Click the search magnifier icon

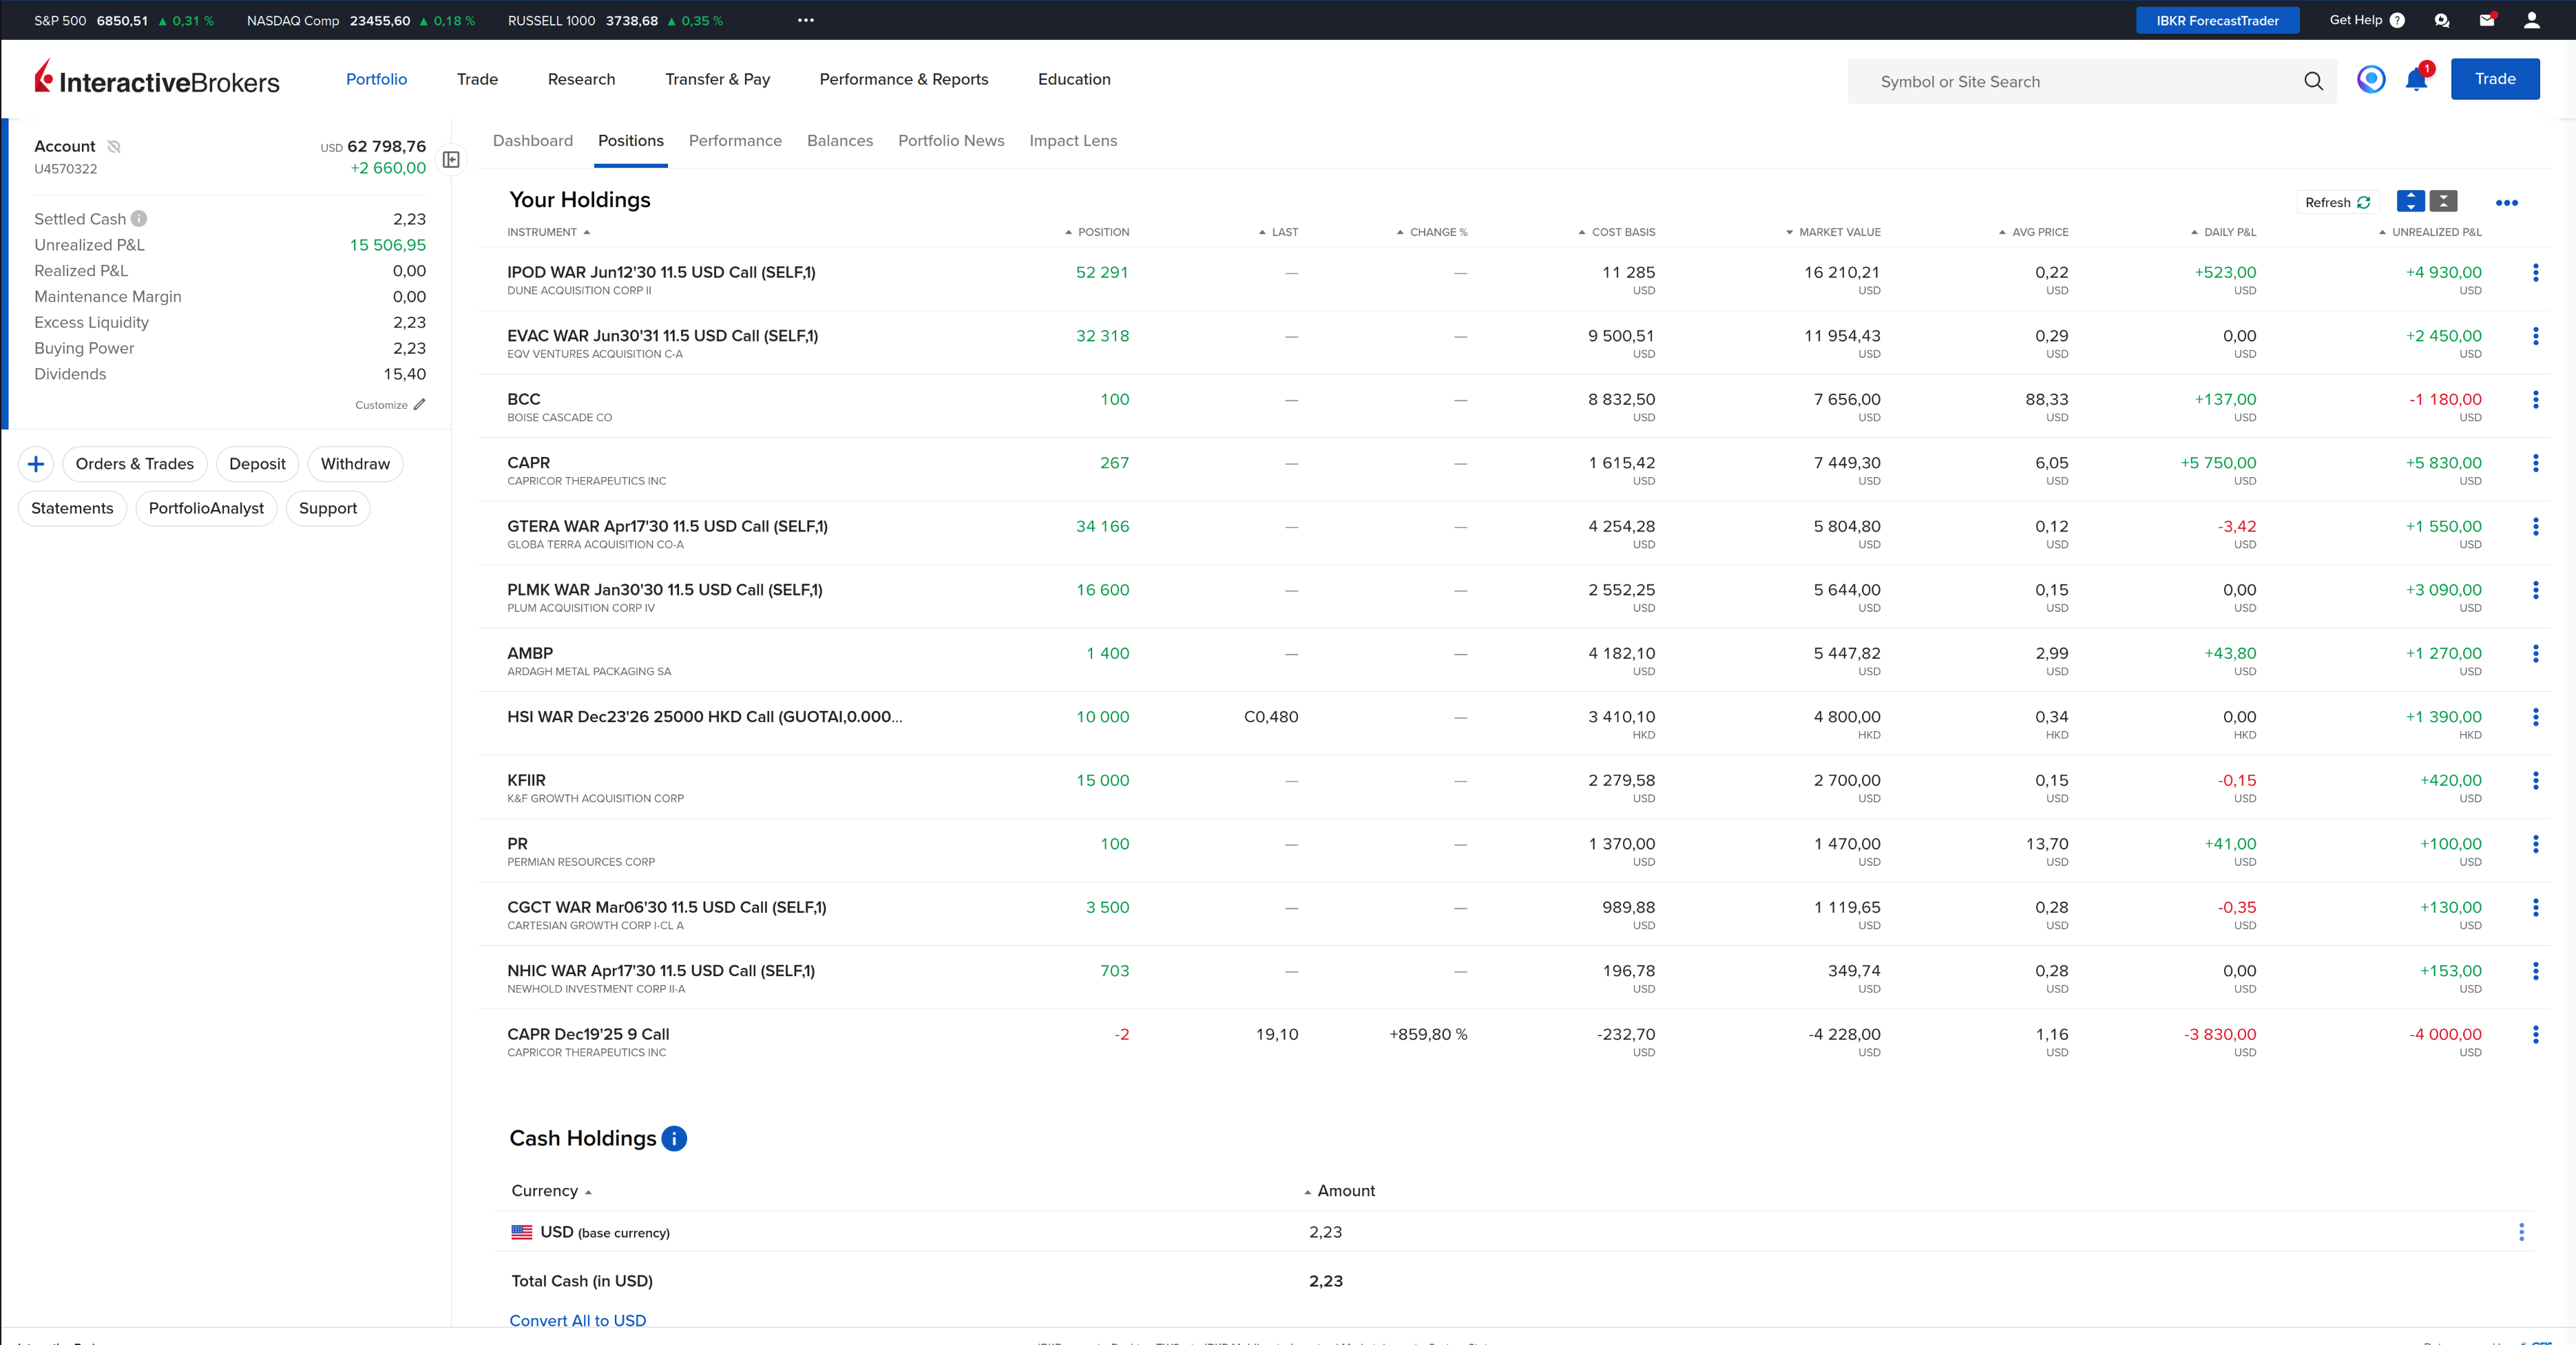click(x=2313, y=81)
